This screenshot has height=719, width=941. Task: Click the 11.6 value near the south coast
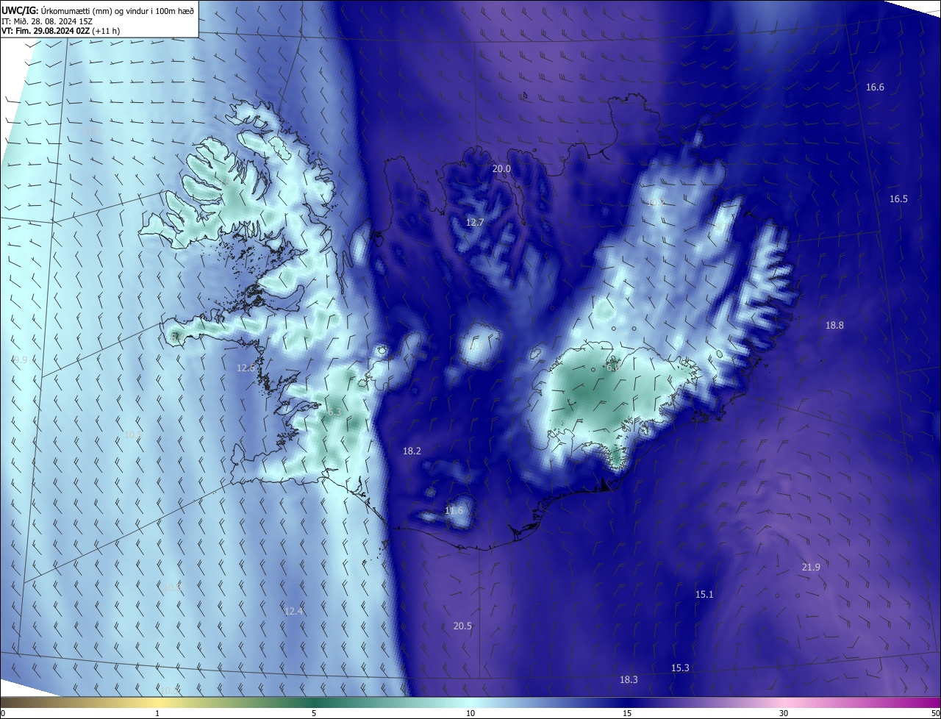coord(454,511)
